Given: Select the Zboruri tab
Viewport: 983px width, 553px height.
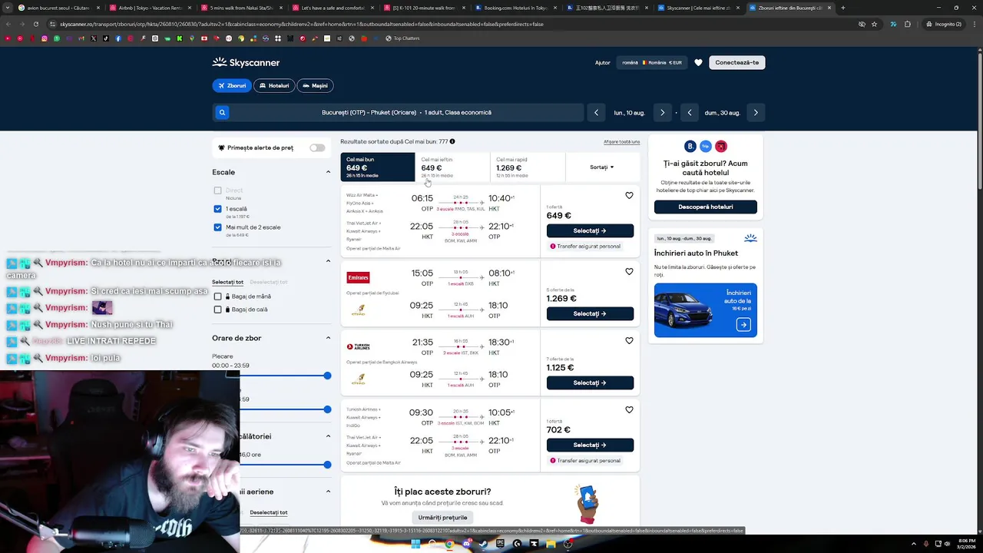Looking at the screenshot, I should pyautogui.click(x=232, y=85).
